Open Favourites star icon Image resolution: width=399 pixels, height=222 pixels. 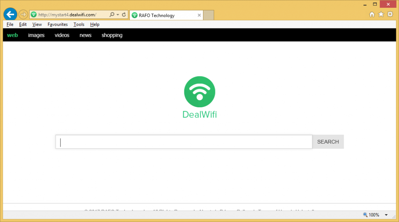click(x=381, y=14)
